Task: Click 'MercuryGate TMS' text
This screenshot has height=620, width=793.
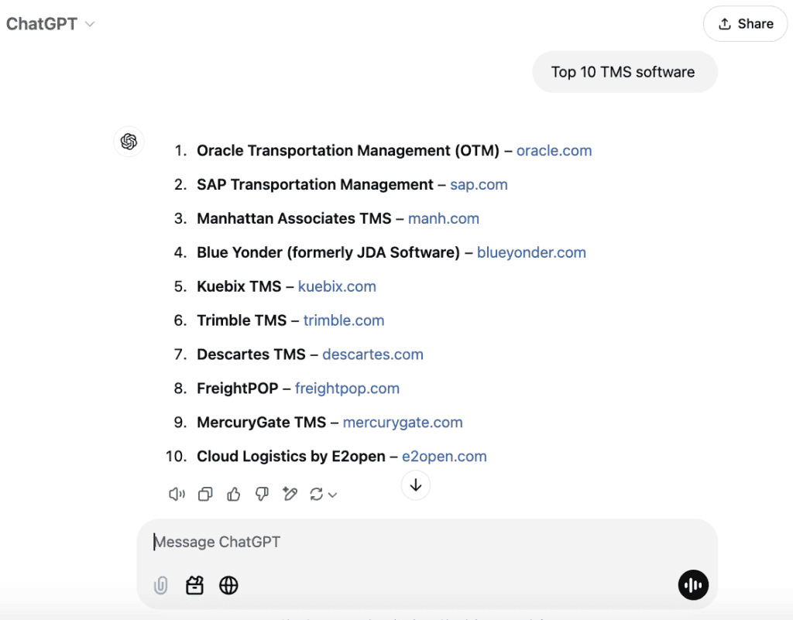Action: (x=262, y=422)
